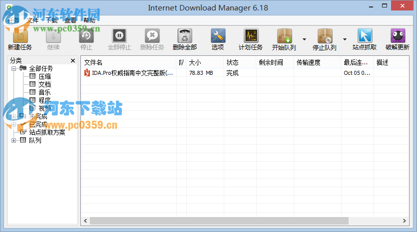
Task: Open 选项 options wrench icon
Action: (218, 35)
